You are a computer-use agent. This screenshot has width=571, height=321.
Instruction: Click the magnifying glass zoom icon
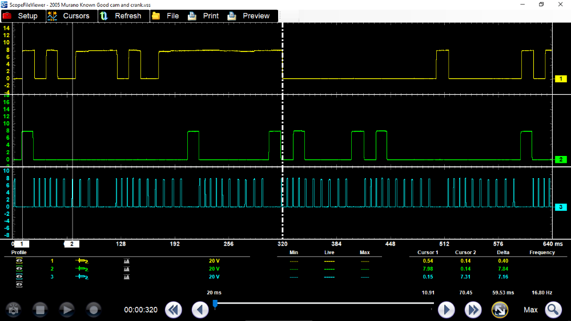click(553, 310)
